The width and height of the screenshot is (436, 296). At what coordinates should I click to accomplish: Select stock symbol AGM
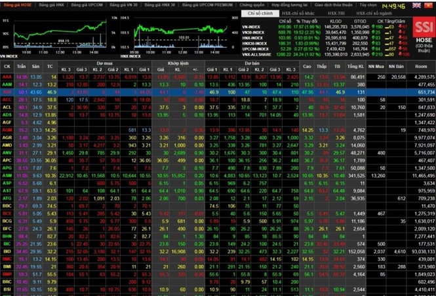(7, 130)
